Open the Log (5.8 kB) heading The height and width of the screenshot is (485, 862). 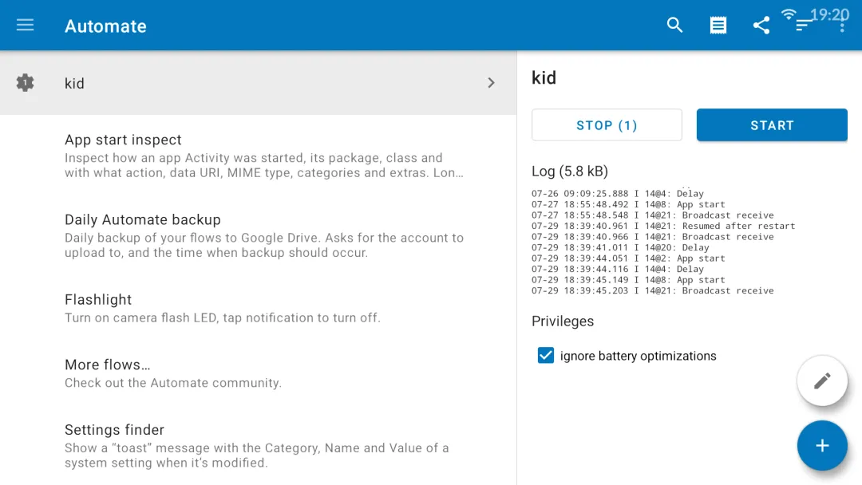click(570, 172)
